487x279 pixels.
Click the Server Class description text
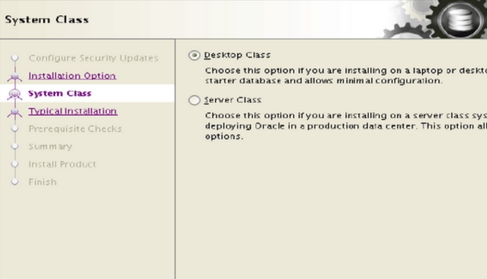(x=346, y=126)
